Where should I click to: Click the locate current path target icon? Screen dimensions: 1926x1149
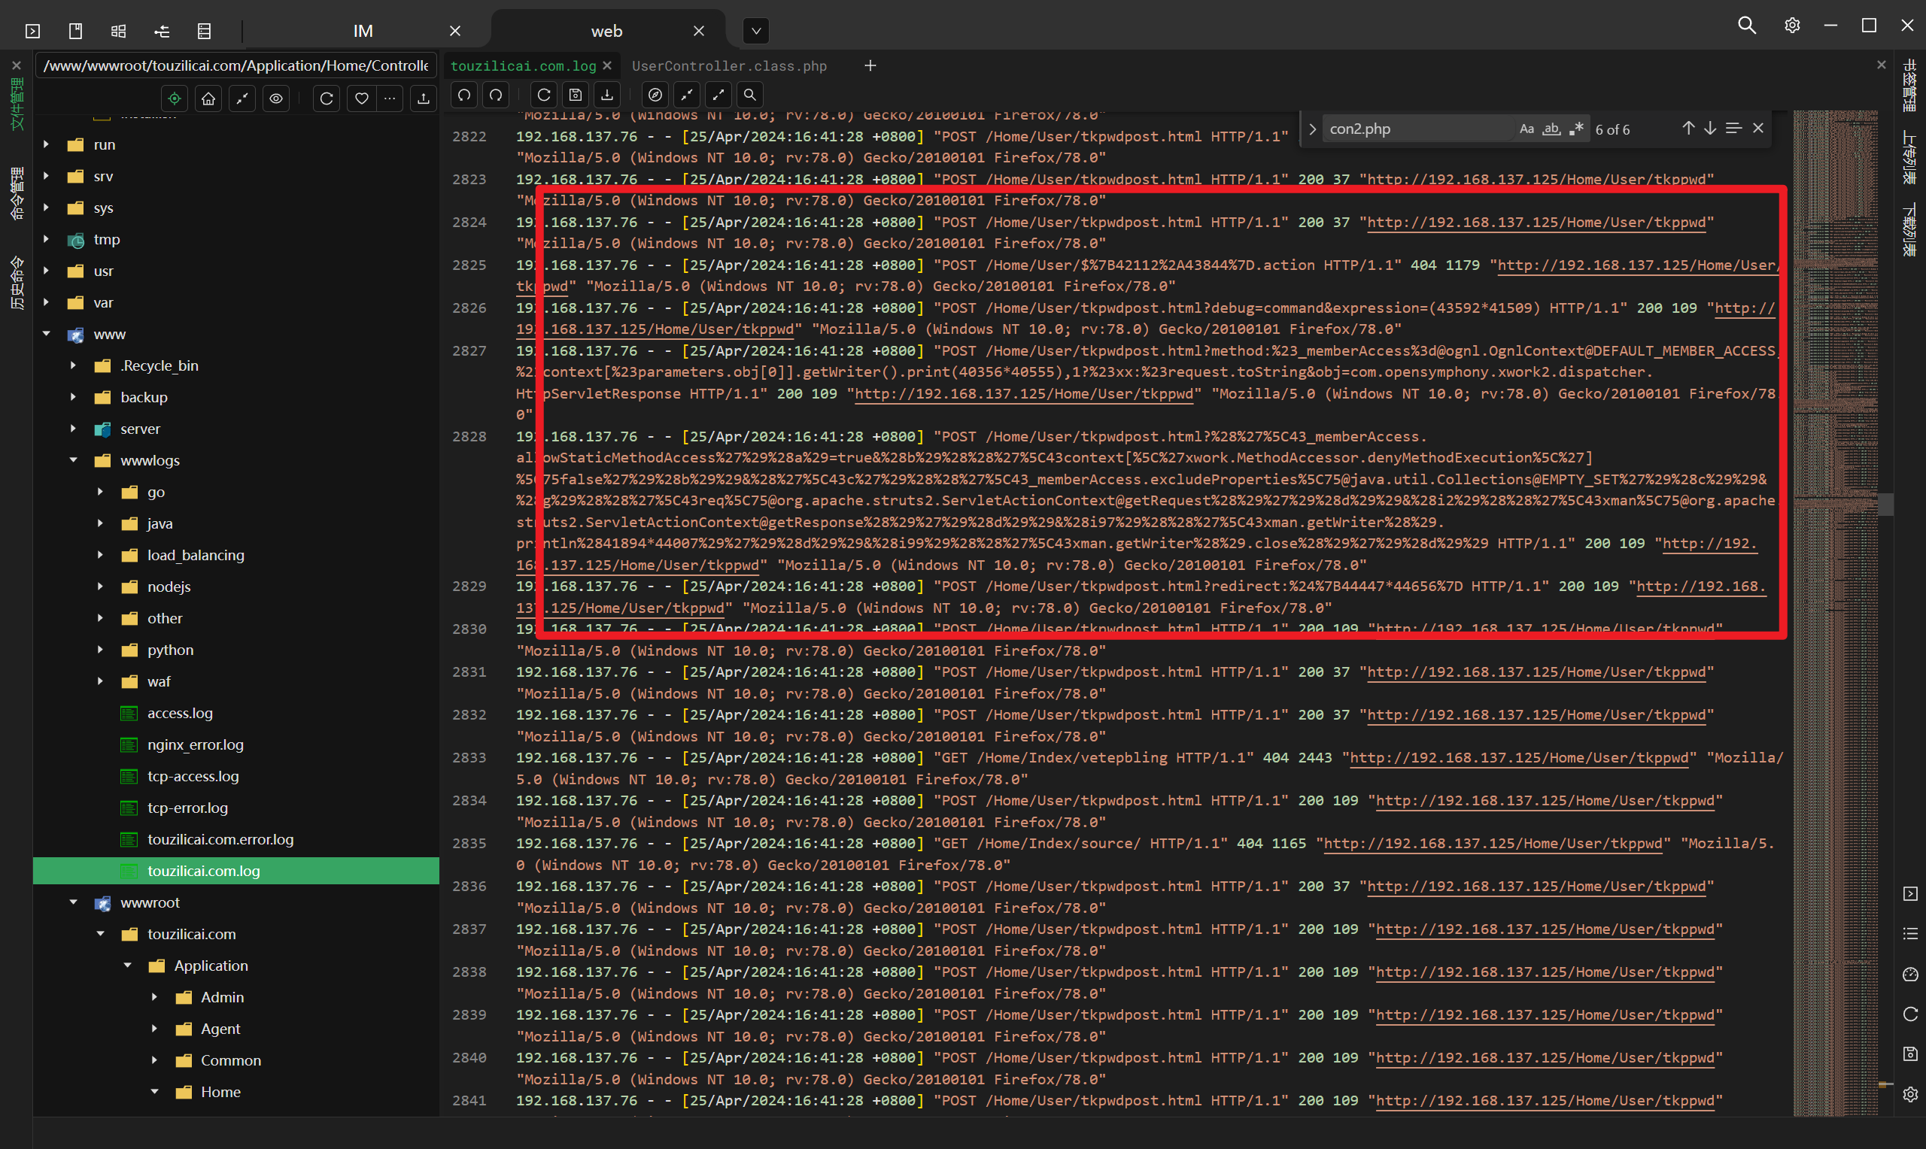pos(175,99)
